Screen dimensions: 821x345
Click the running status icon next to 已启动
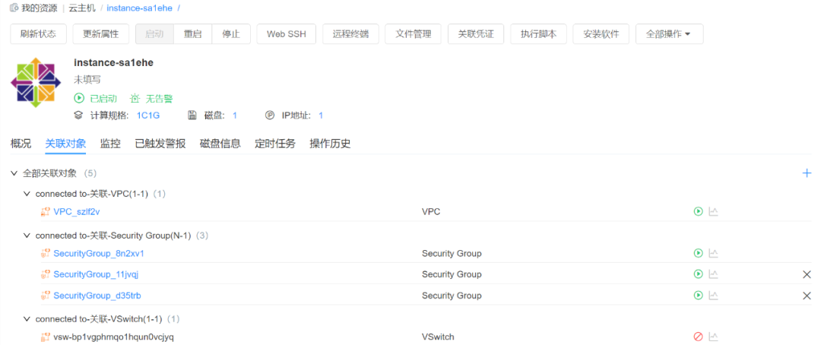[x=79, y=99]
